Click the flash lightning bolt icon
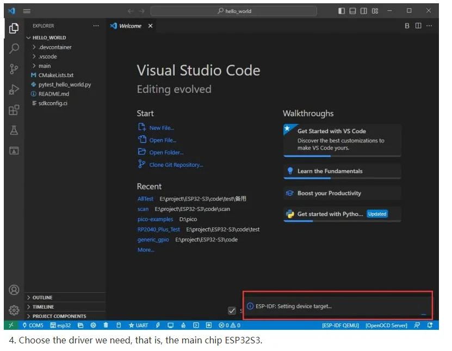Screen dimensions: 452x351 [158, 325]
